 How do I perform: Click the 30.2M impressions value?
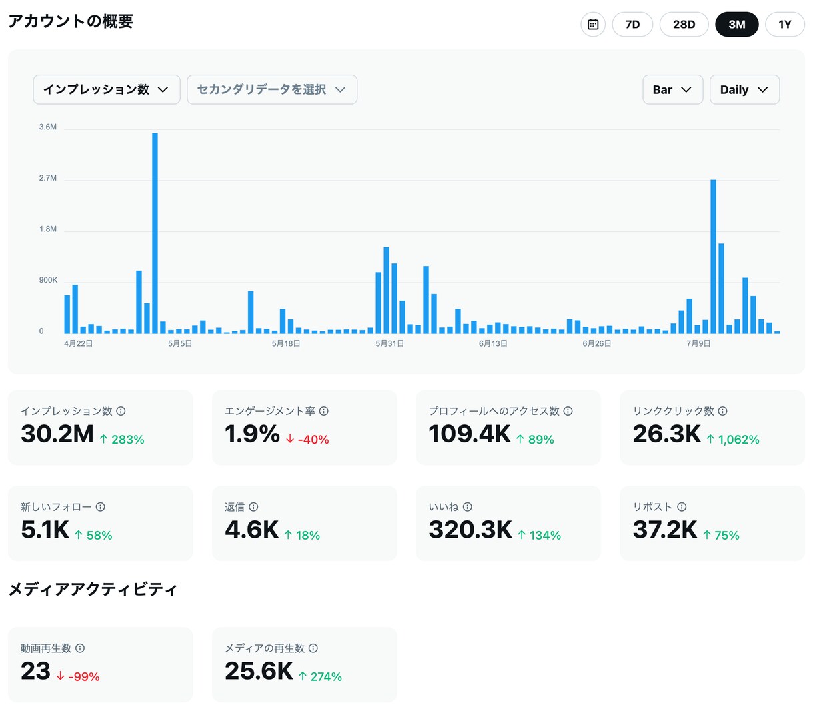pyautogui.click(x=57, y=434)
